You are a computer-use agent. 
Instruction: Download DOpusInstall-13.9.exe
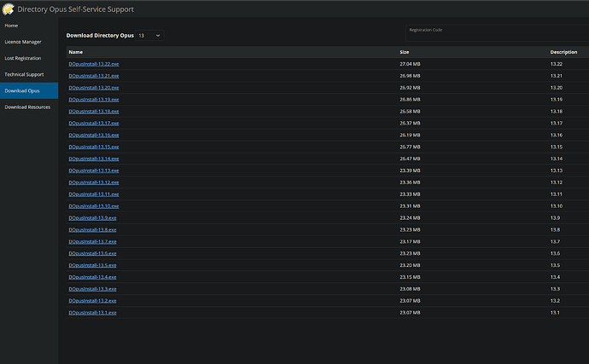(x=92, y=217)
